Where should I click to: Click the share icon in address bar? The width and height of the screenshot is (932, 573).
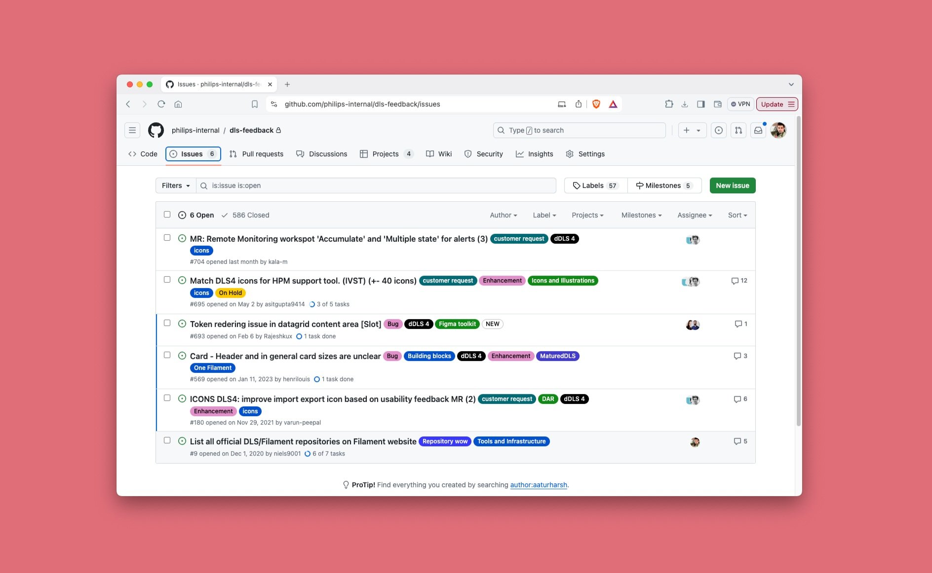point(579,104)
